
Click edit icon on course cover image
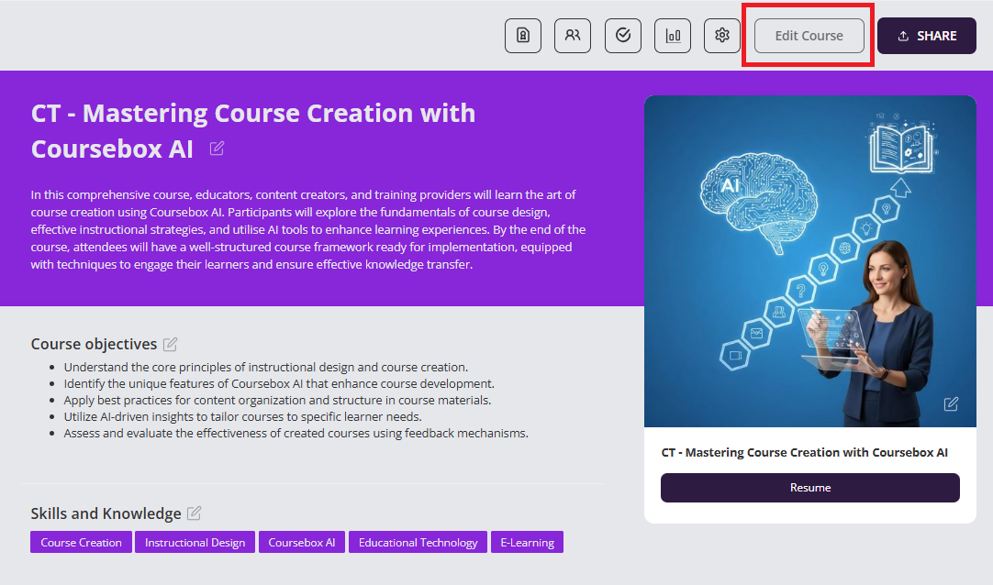pyautogui.click(x=952, y=404)
